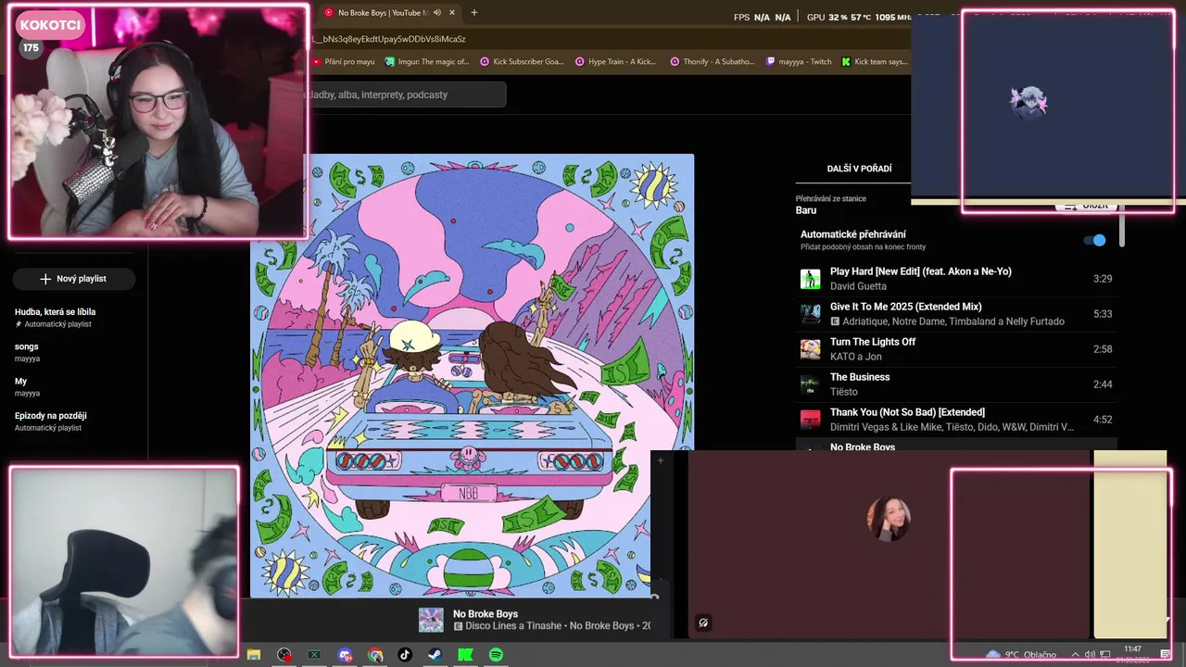Open the 'Kick team says...' bookmark
Screen dimensions: 1186x667
pos(874,62)
